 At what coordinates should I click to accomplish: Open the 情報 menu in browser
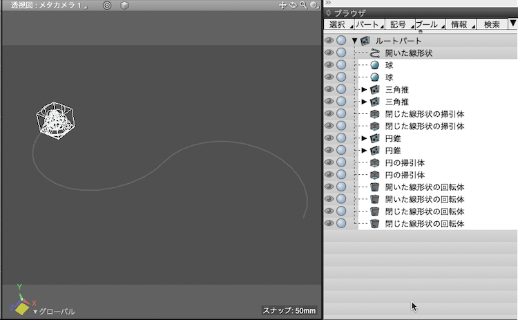pos(460,24)
